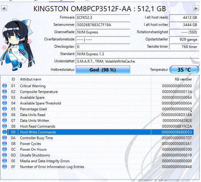Select the Serienummer value field

point(103,25)
